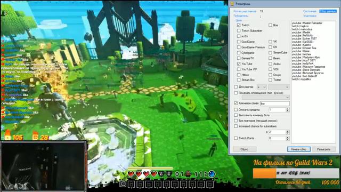The image size is (341, 192).
Task: Click the character face icon in game HUD
Action: (188, 174)
